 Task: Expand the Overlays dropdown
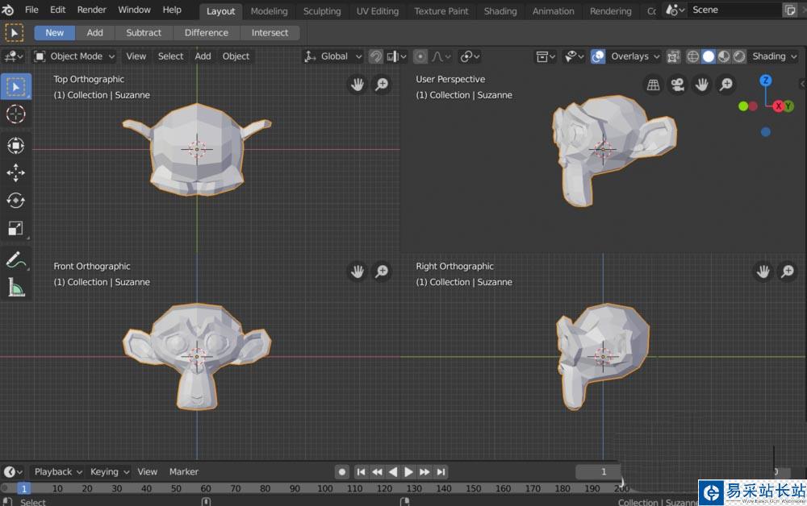pos(634,56)
